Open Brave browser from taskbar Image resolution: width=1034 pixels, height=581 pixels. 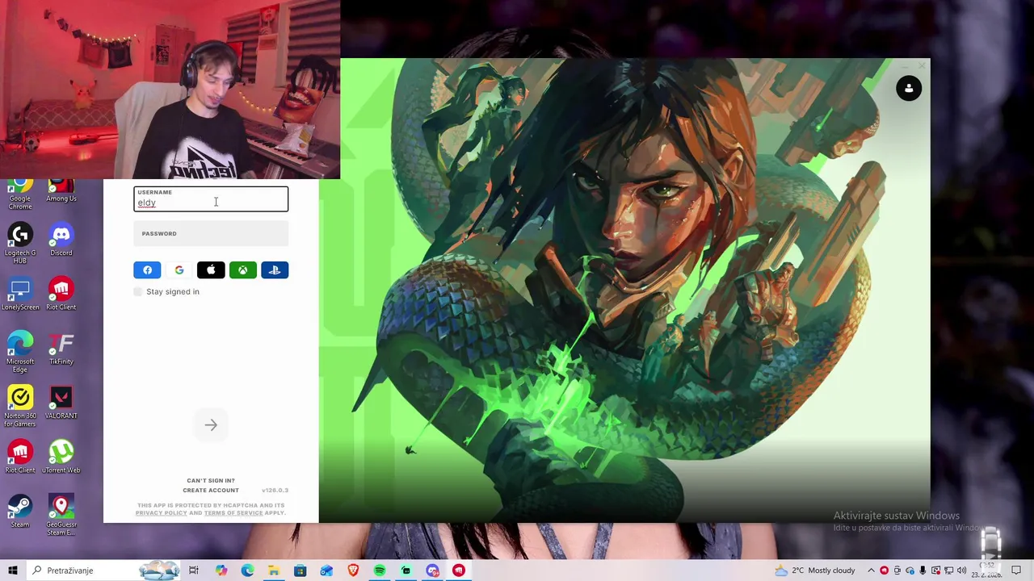click(353, 571)
